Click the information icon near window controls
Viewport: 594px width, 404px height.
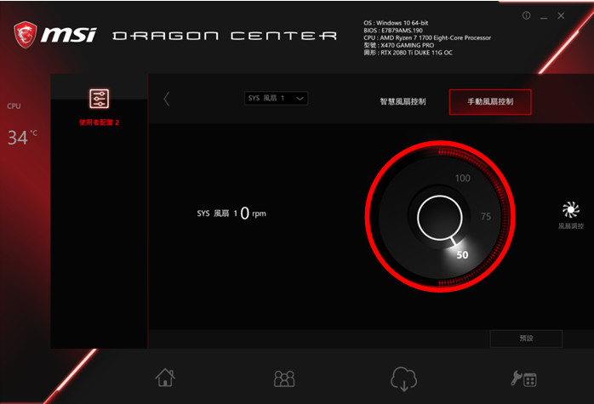pos(526,15)
